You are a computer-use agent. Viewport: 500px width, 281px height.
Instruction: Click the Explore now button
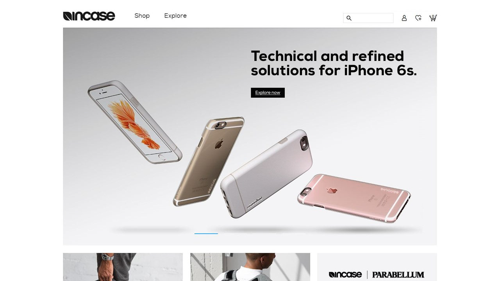pos(268,92)
